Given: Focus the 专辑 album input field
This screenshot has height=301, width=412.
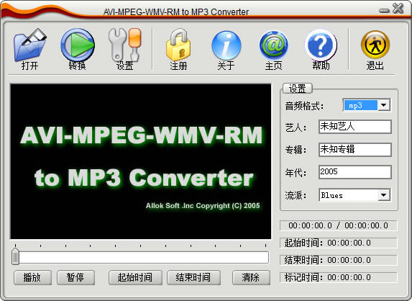Looking at the screenshot, I should coord(355,150).
